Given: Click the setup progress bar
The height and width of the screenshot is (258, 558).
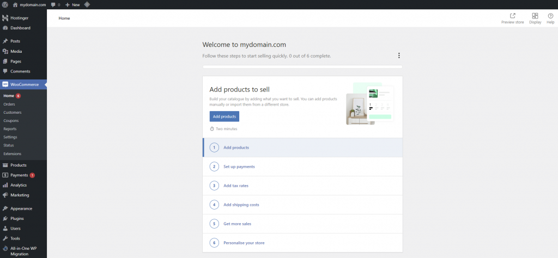Looking at the screenshot, I should pyautogui.click(x=302, y=67).
